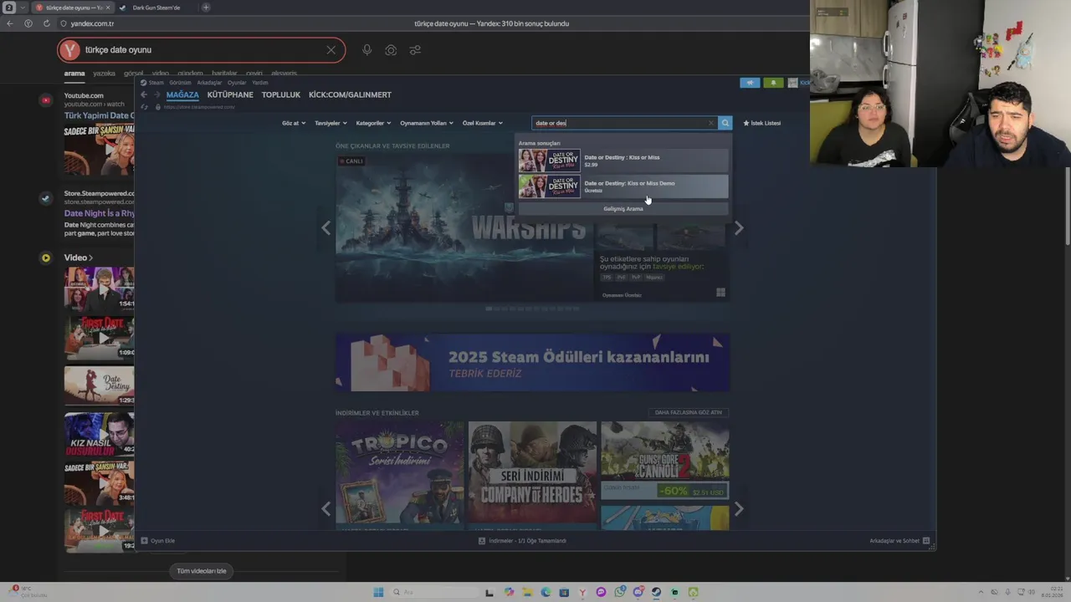
Task: Open the Oyunlar menu
Action: coord(237,83)
